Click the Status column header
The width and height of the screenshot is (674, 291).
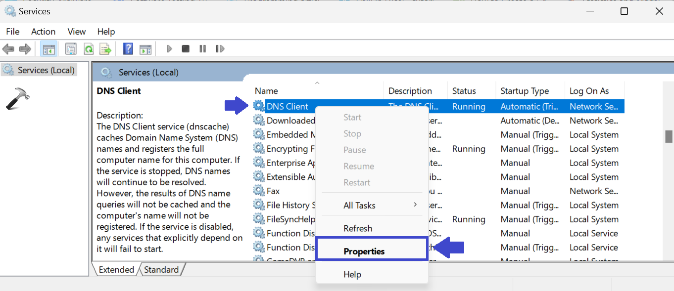coord(464,91)
